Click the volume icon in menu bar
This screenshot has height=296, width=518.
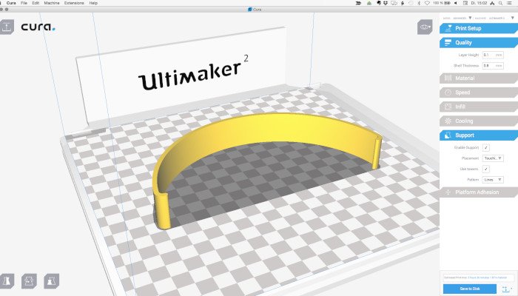click(456, 3)
